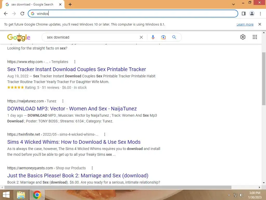The height and width of the screenshot is (200, 266).
Task: Submit search with magnifier icon
Action: coord(174,37)
